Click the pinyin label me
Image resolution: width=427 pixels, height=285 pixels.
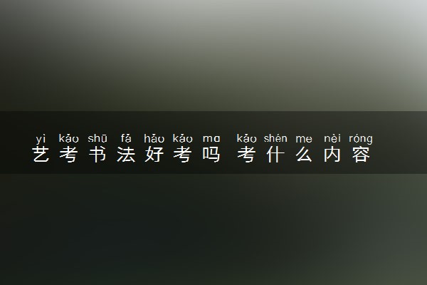[304, 139]
